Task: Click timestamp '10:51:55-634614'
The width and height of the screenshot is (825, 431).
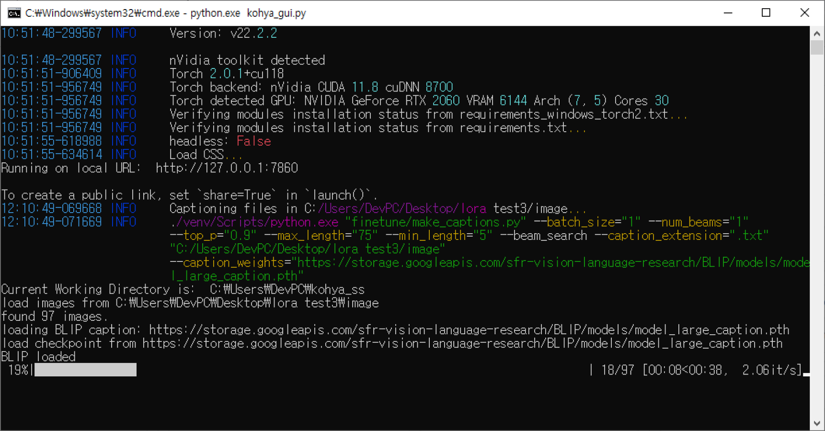Action: click(x=52, y=155)
